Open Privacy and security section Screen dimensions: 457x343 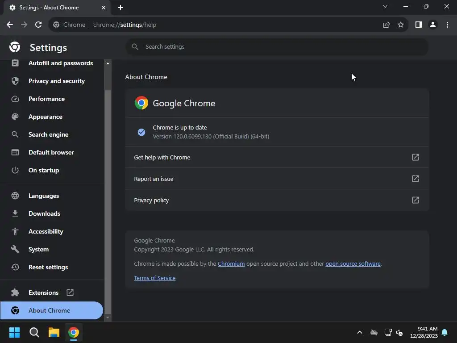pyautogui.click(x=52, y=81)
